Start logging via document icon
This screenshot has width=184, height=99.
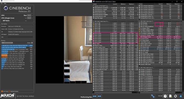point(170,96)
